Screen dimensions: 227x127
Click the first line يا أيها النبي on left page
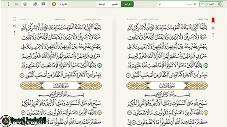(61, 28)
